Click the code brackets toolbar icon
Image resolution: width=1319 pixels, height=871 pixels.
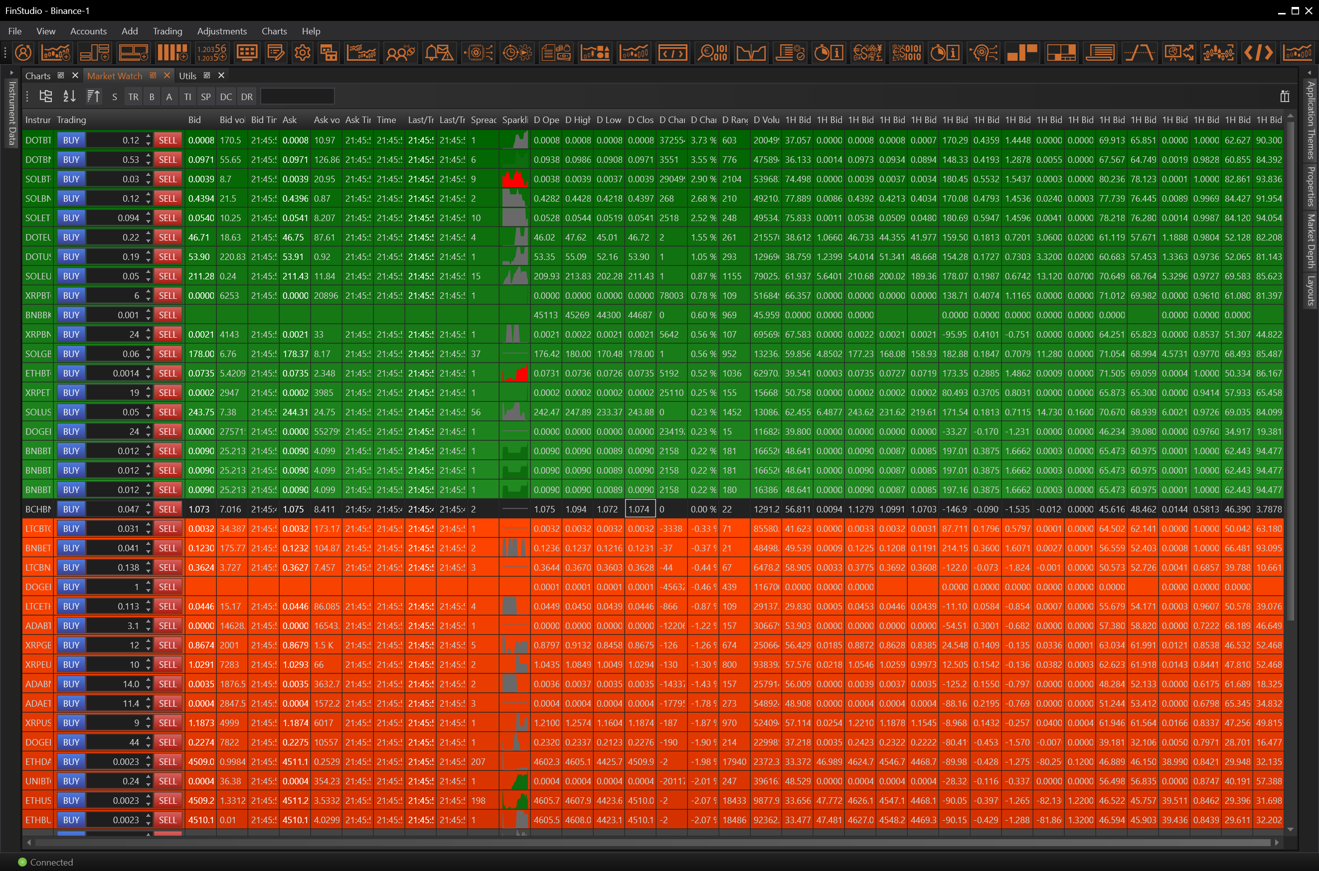point(1258,53)
